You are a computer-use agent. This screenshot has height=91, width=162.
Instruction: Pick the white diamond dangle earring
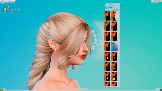(x=107, y=56)
